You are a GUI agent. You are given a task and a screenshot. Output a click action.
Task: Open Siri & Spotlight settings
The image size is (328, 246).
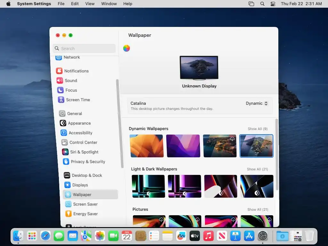pos(80,152)
